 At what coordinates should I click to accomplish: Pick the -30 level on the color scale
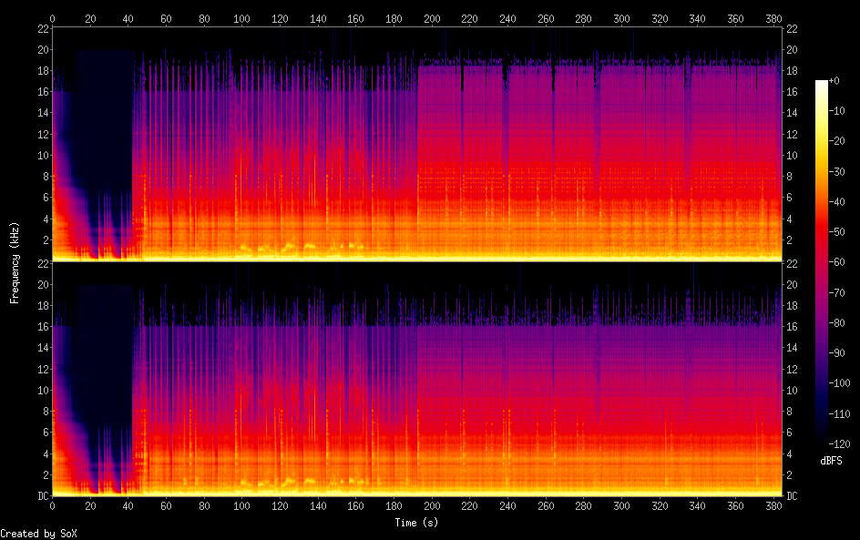point(845,173)
